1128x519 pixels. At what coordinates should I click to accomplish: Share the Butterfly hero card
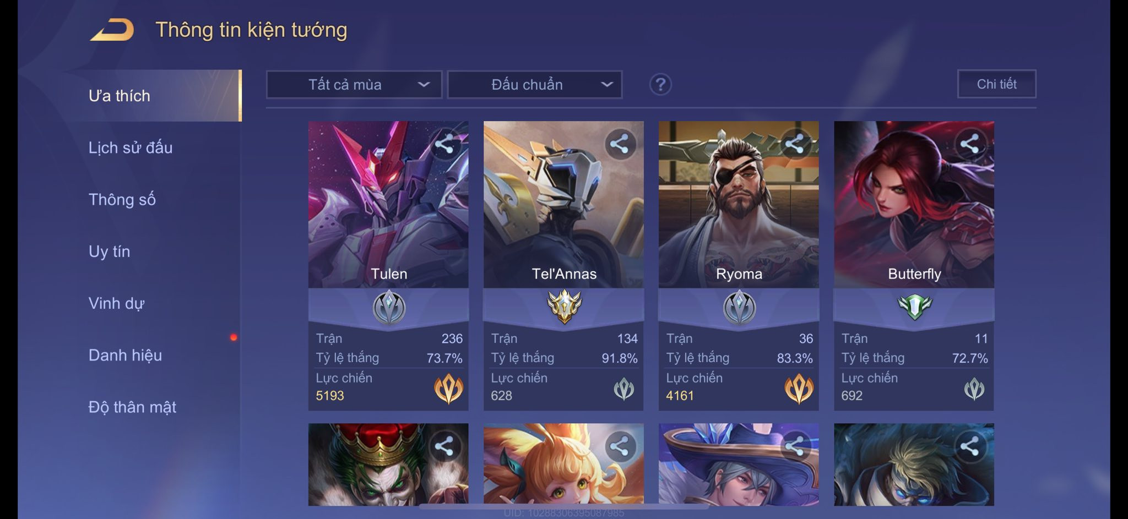pos(970,144)
